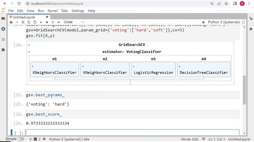
Task: Open debugger panel in right sidebar
Action: (x=251, y=29)
